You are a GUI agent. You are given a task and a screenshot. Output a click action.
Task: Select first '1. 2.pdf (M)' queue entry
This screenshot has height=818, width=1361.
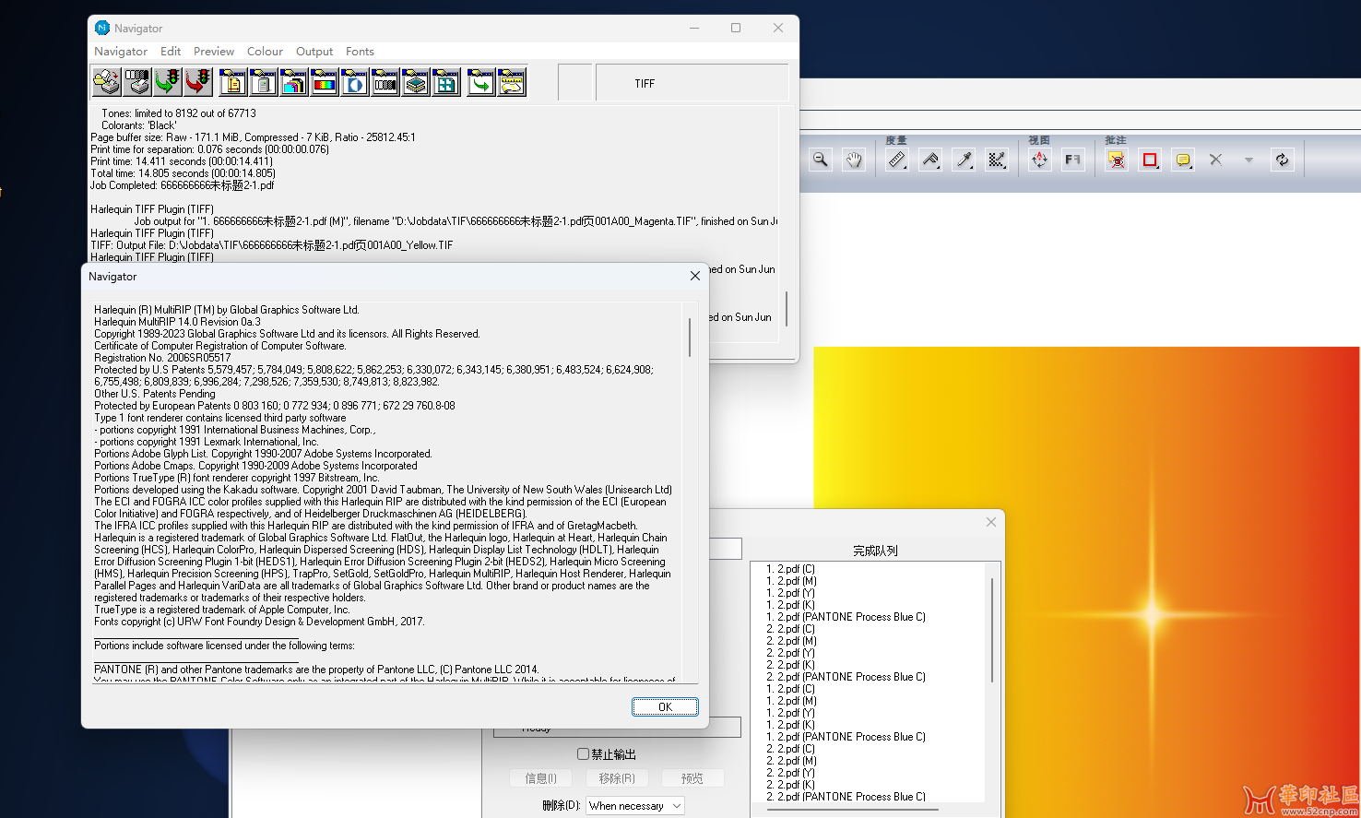point(792,581)
